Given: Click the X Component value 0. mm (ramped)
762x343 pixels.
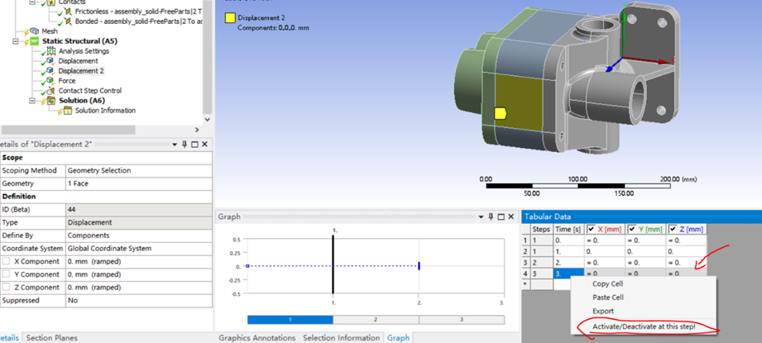Looking at the screenshot, I should (138, 261).
